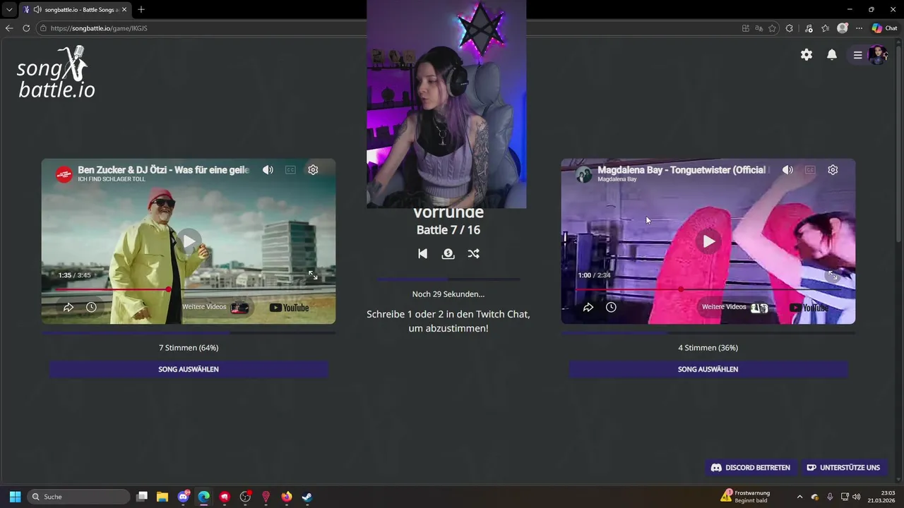Image resolution: width=904 pixels, height=508 pixels.
Task: Click DISCORD BEITRETEN button
Action: point(750,468)
